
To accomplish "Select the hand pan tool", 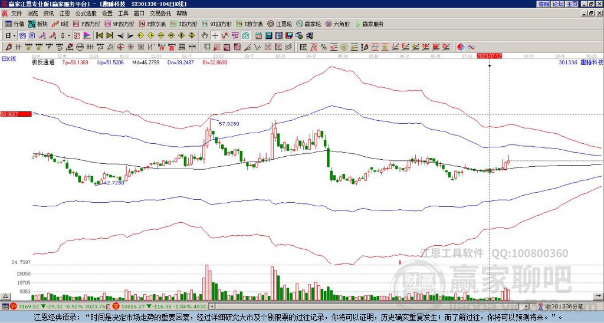I will click(x=205, y=36).
